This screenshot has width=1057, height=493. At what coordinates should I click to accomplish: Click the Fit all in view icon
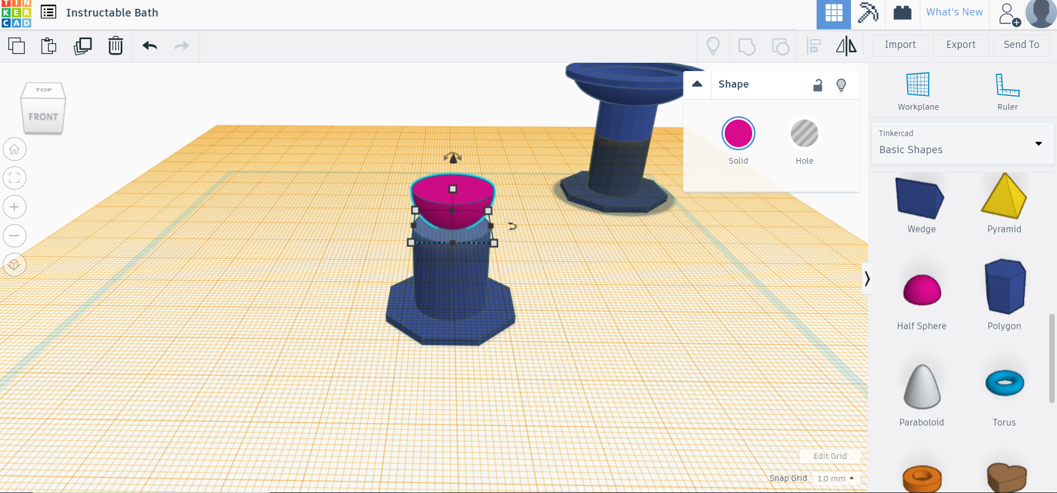point(14,178)
